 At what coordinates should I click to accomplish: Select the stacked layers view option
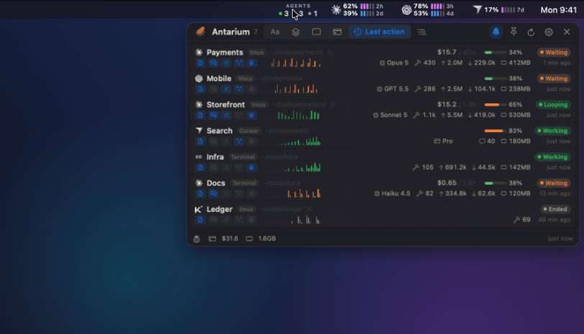click(x=296, y=32)
